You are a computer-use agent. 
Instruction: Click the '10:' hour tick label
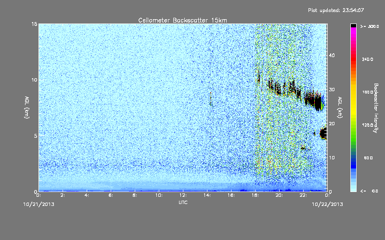tap(159, 195)
